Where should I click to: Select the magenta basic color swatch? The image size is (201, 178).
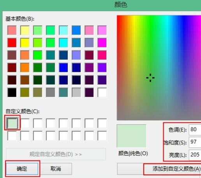[x=102, y=43]
